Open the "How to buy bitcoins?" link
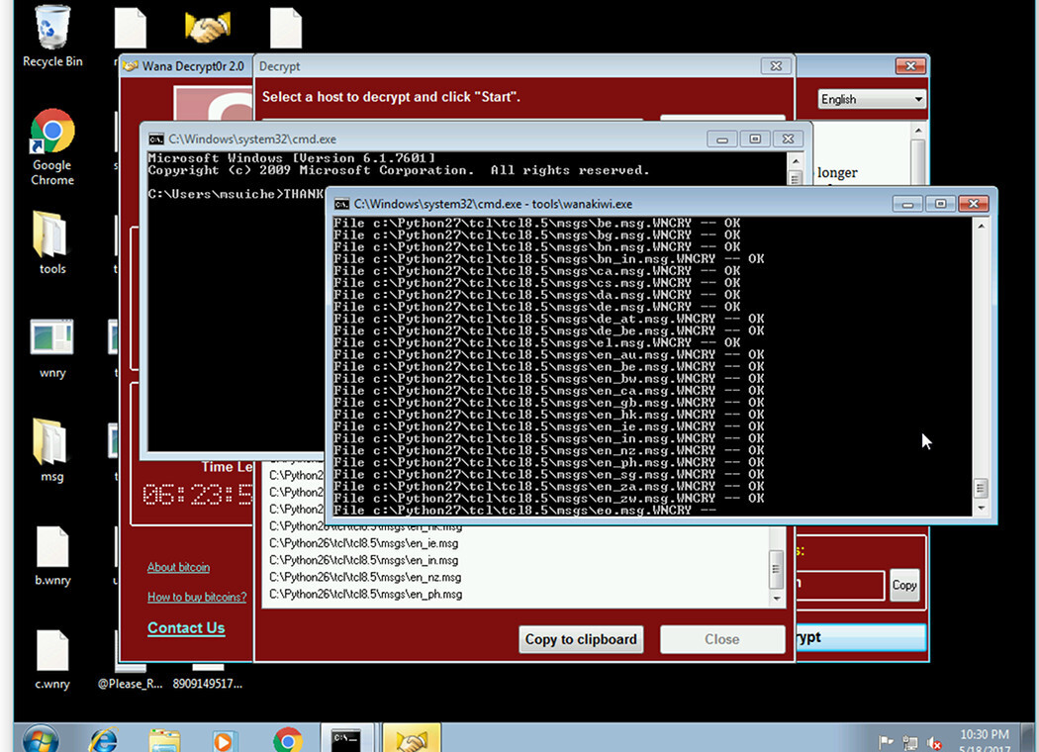This screenshot has height=752, width=1039. [x=195, y=597]
